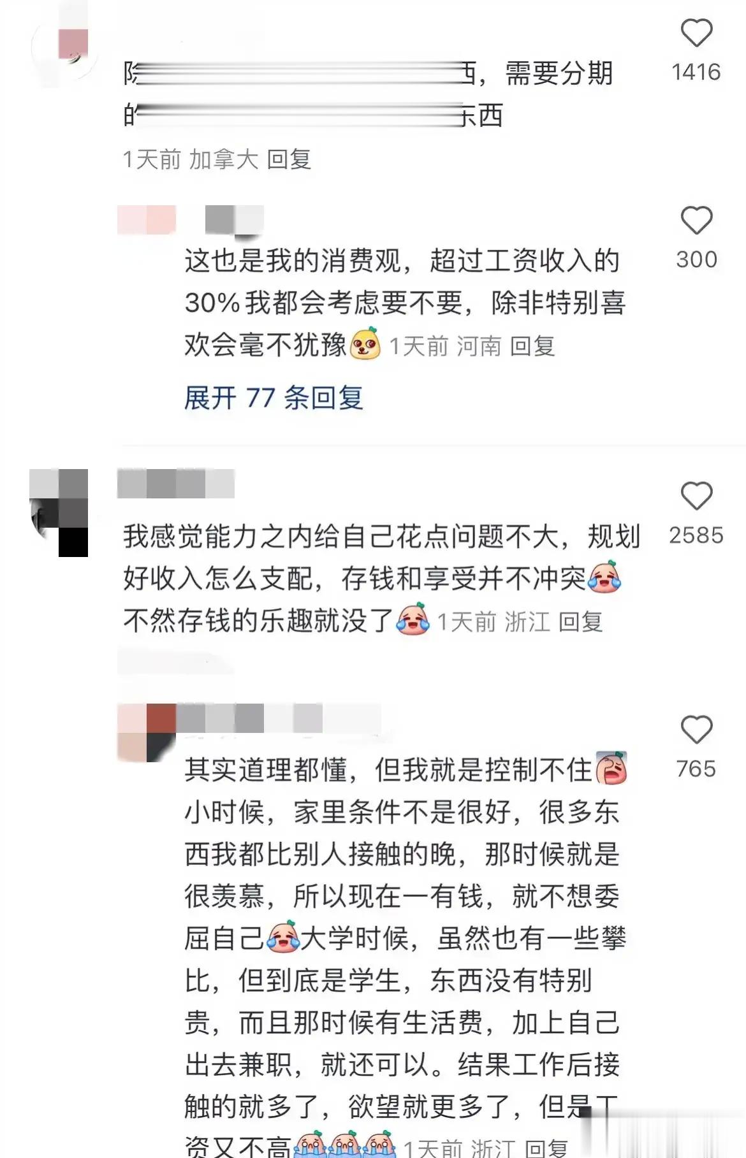Tap the crying emoji after 控制不住

click(x=611, y=768)
